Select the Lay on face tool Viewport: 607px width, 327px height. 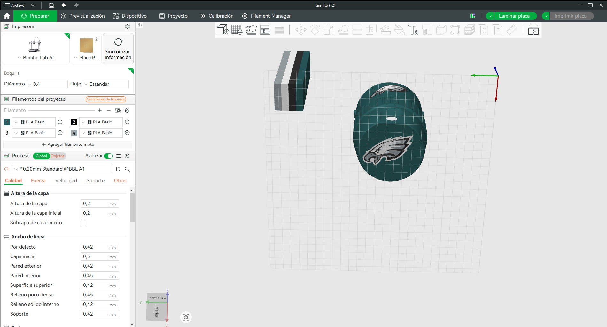pyautogui.click(x=343, y=30)
